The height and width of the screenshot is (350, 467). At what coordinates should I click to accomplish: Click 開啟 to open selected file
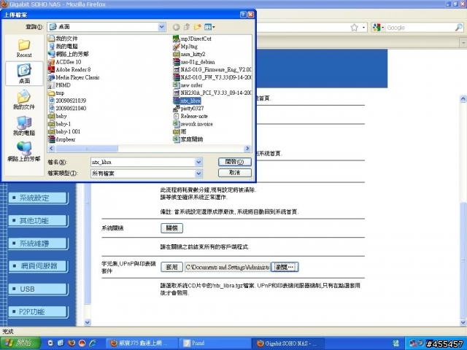pyautogui.click(x=235, y=162)
